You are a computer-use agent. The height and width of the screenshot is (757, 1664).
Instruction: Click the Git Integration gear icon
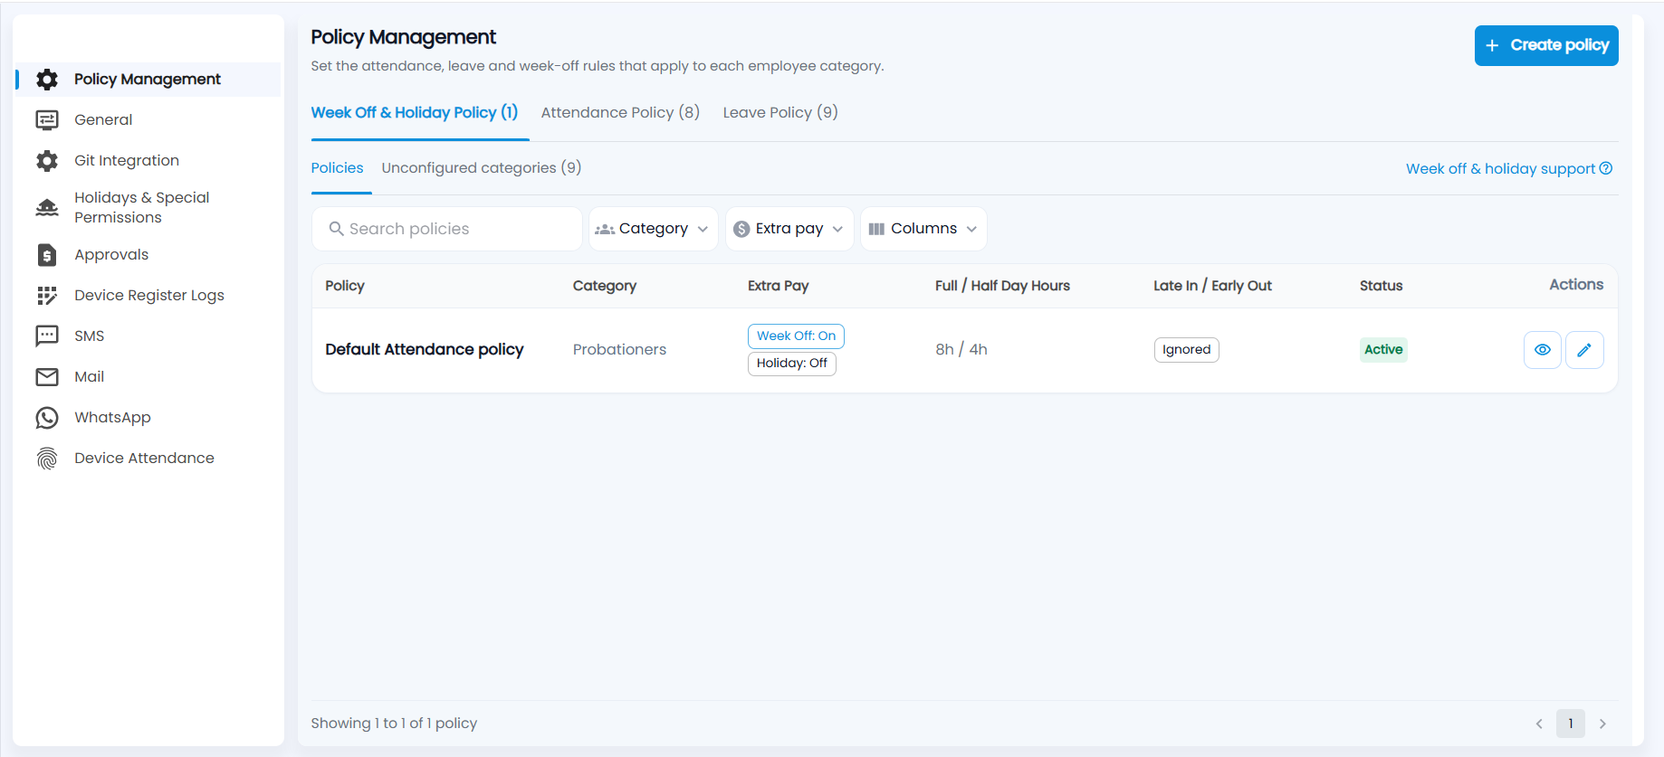(47, 161)
